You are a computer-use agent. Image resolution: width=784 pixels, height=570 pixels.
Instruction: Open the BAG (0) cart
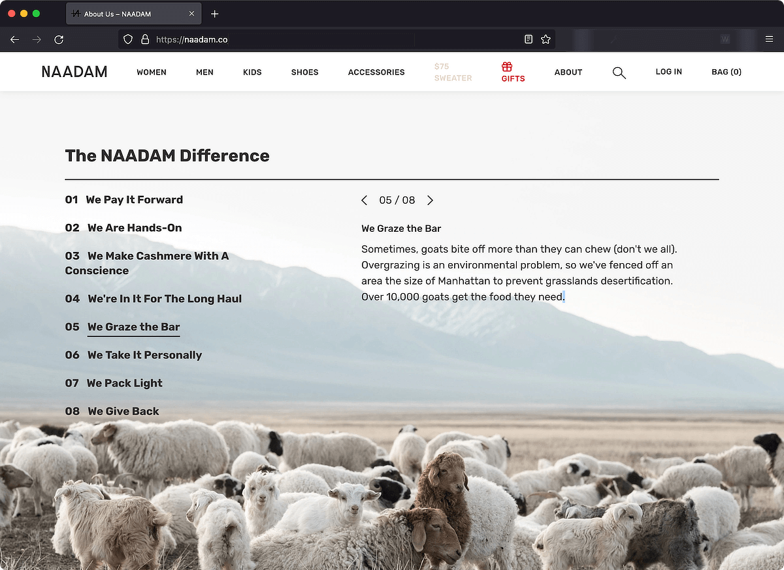(727, 72)
